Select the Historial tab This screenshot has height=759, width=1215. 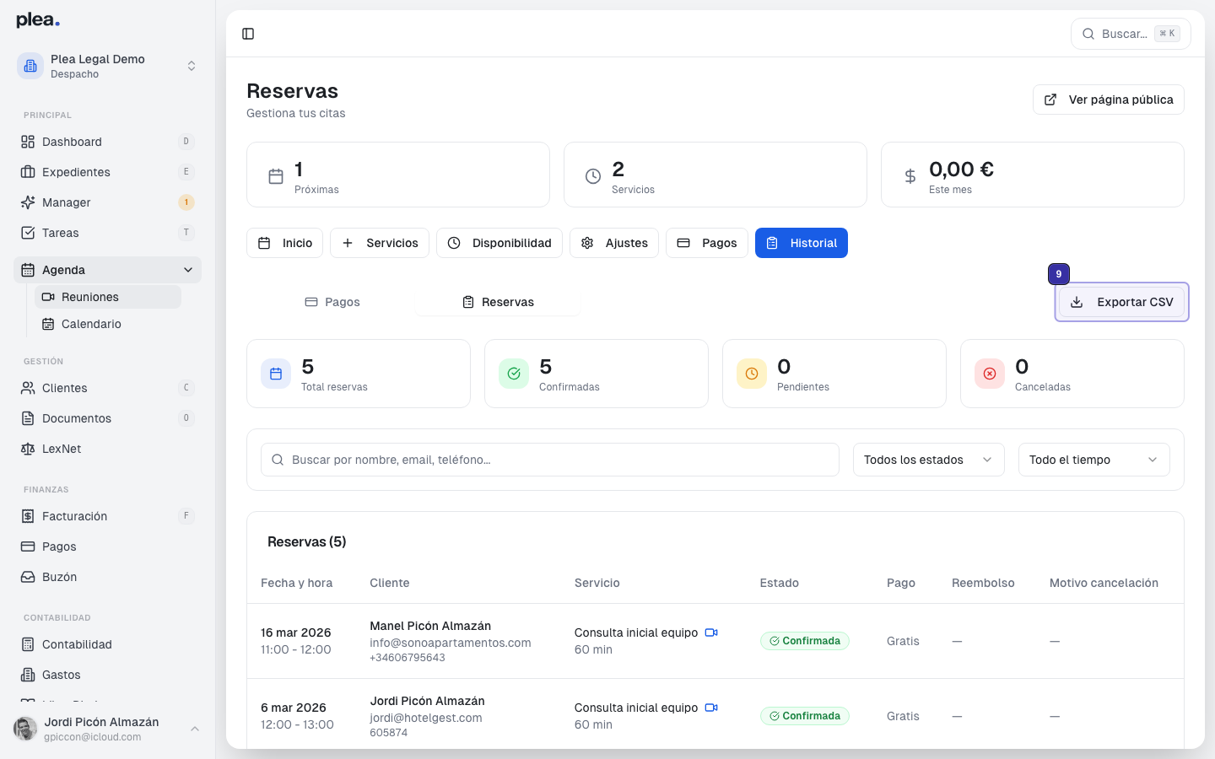coord(802,243)
